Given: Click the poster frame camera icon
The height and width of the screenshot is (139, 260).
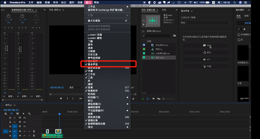Looking at the screenshot, I should (x=144, y=21).
